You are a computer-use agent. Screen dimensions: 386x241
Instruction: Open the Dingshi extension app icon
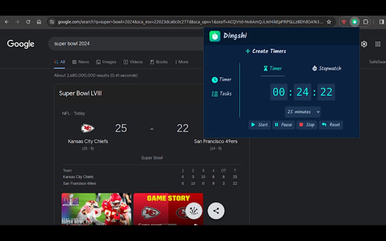pos(214,36)
